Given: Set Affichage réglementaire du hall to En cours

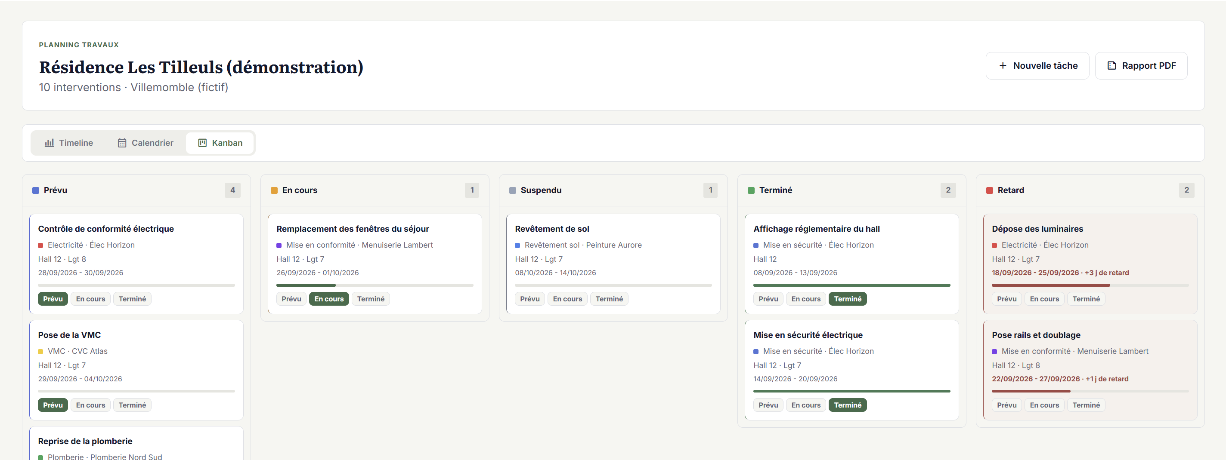Looking at the screenshot, I should tap(806, 299).
